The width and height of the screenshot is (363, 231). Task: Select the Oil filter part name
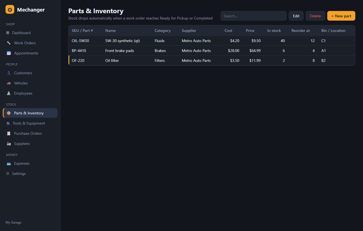(112, 61)
